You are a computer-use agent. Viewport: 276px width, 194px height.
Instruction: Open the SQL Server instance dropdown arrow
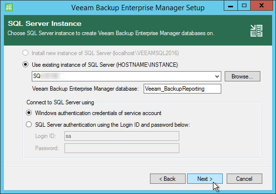tap(217, 77)
